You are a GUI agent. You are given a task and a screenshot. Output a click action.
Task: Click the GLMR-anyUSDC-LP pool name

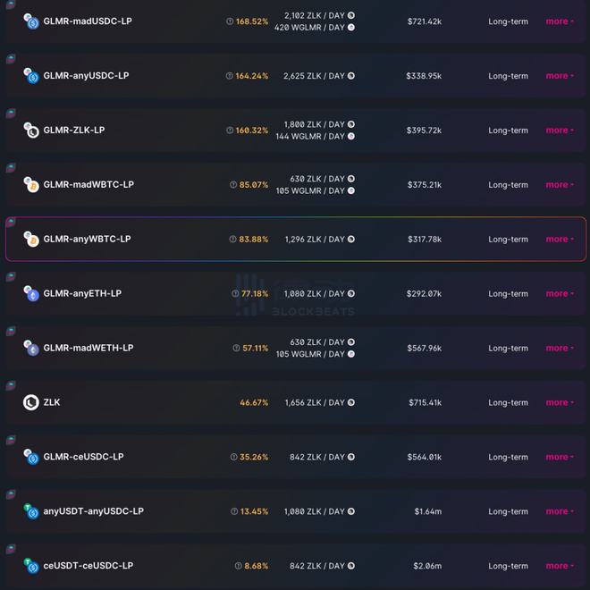tap(86, 76)
